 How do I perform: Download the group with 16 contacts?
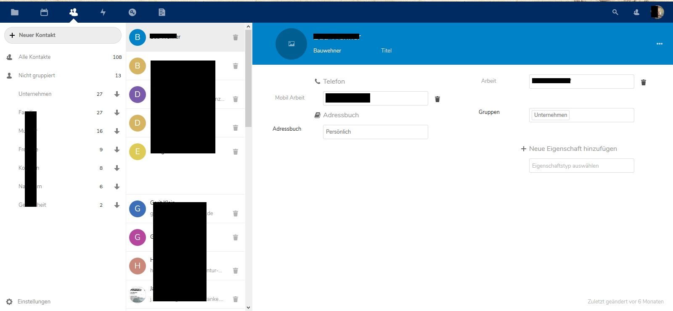click(x=117, y=131)
